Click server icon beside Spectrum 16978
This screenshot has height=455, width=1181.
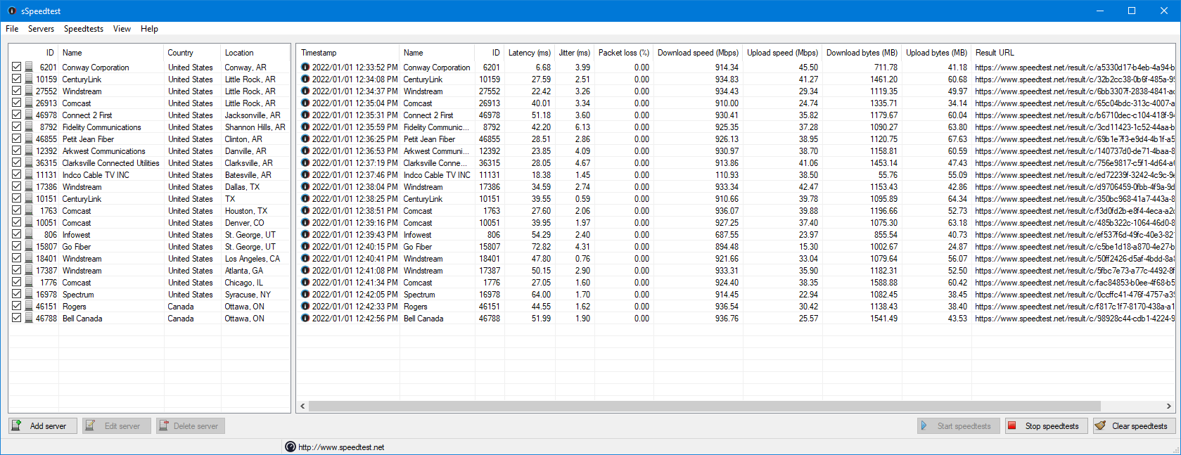coord(29,295)
